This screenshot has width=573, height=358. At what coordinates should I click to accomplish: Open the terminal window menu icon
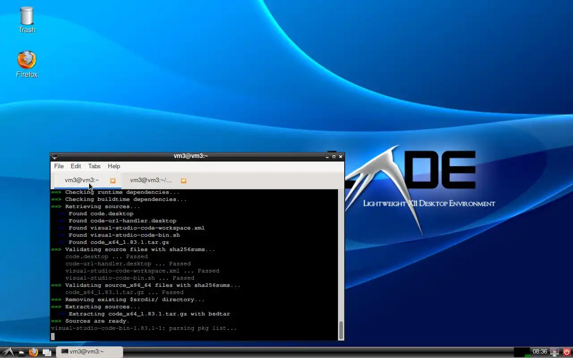tap(55, 157)
